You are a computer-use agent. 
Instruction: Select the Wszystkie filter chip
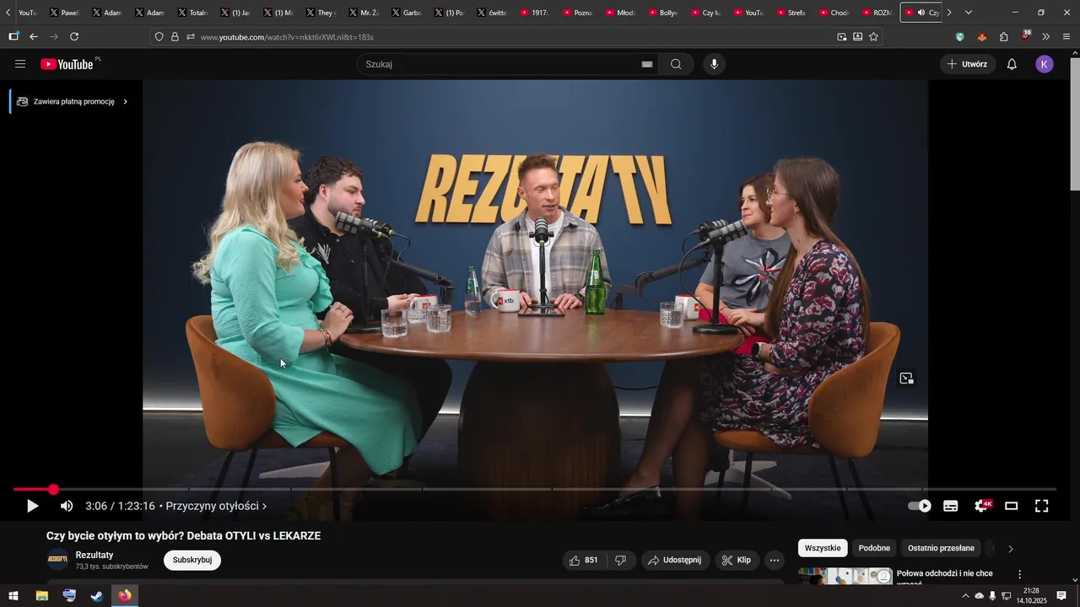tap(823, 548)
